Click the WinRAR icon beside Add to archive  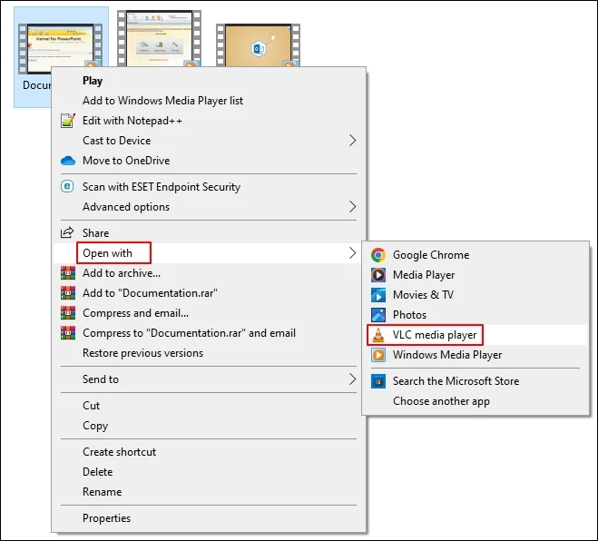pyautogui.click(x=67, y=273)
